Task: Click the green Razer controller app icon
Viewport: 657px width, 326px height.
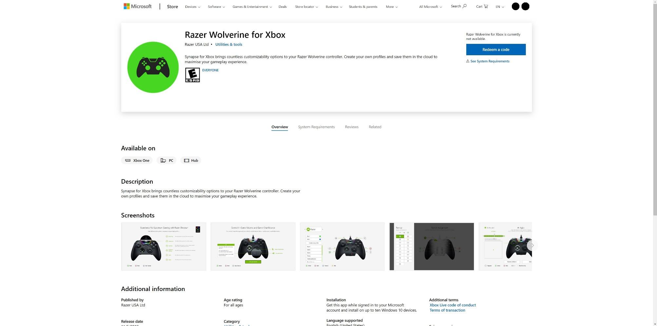Action: pos(153,67)
